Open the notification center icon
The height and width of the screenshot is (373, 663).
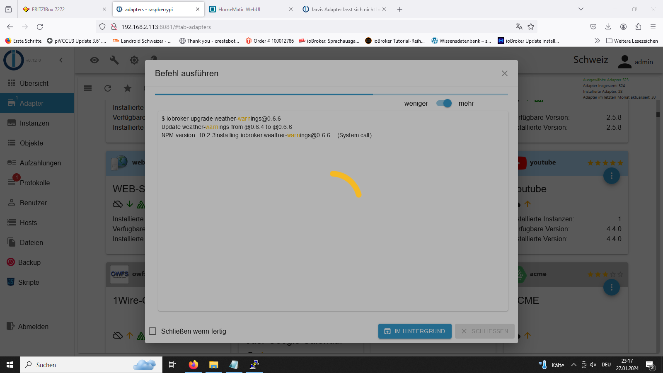point(650,365)
